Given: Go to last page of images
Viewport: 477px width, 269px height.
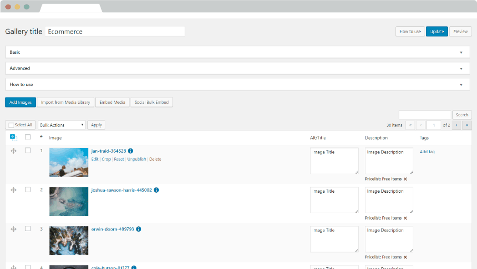Looking at the screenshot, I should (467, 125).
